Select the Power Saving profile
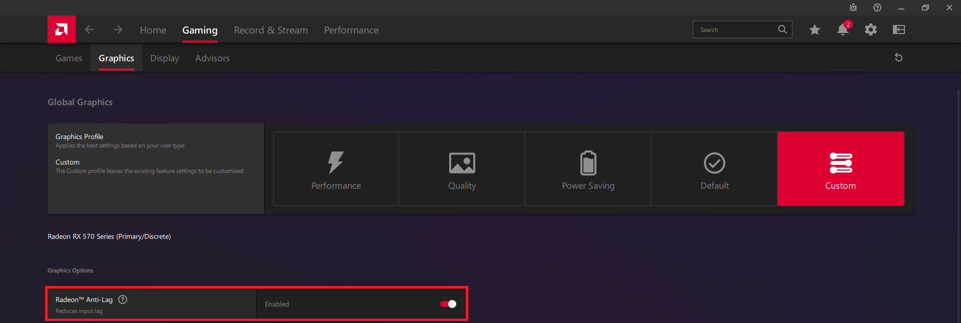 pyautogui.click(x=588, y=169)
